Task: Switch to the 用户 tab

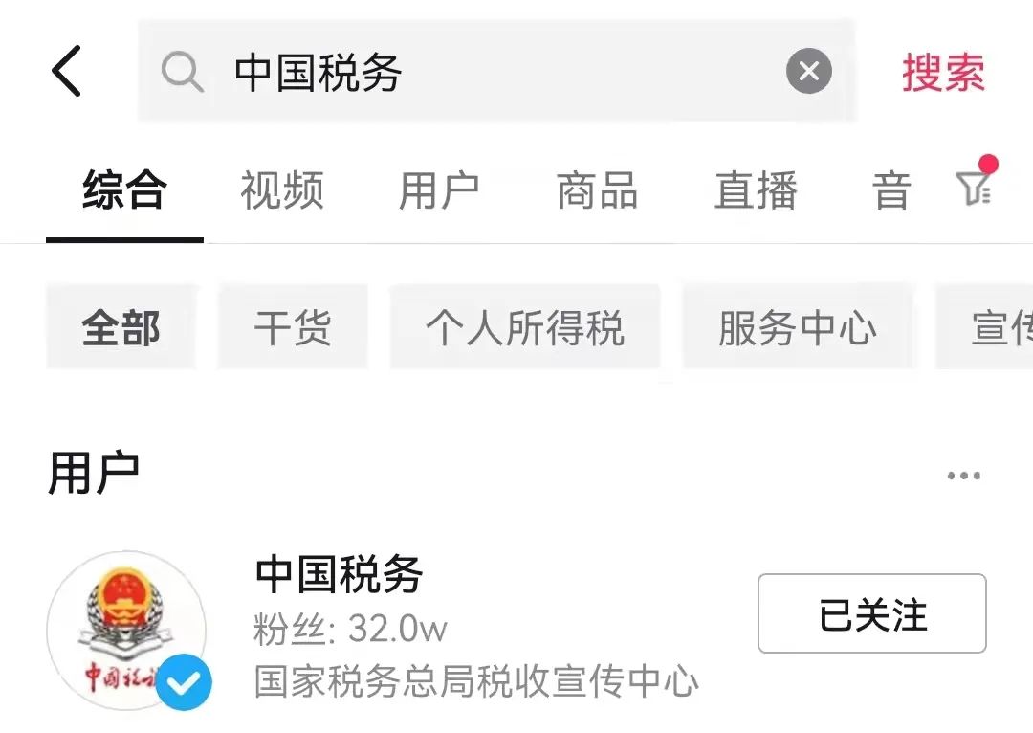Action: pyautogui.click(x=439, y=189)
